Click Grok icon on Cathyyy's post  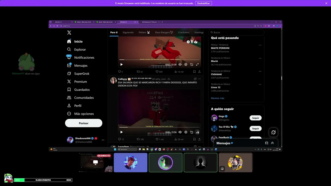195,79
